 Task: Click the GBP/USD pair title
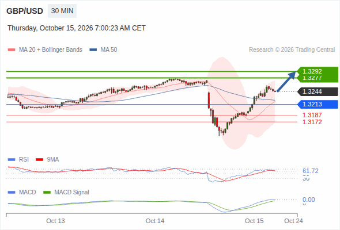click(25, 11)
